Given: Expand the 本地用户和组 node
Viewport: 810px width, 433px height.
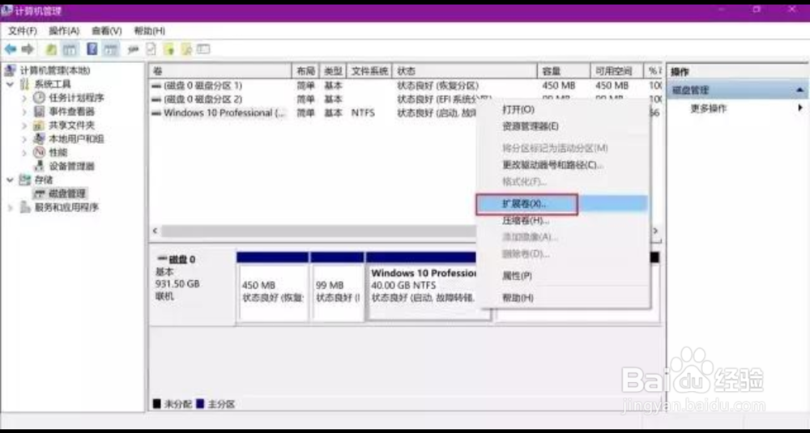Looking at the screenshot, I should 24,139.
